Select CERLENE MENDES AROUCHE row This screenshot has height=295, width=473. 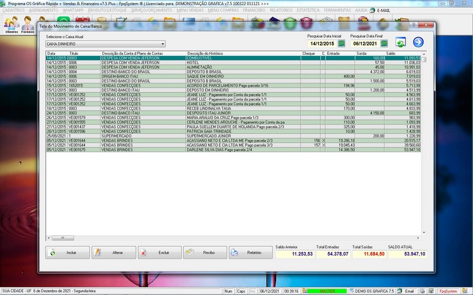coord(234,122)
